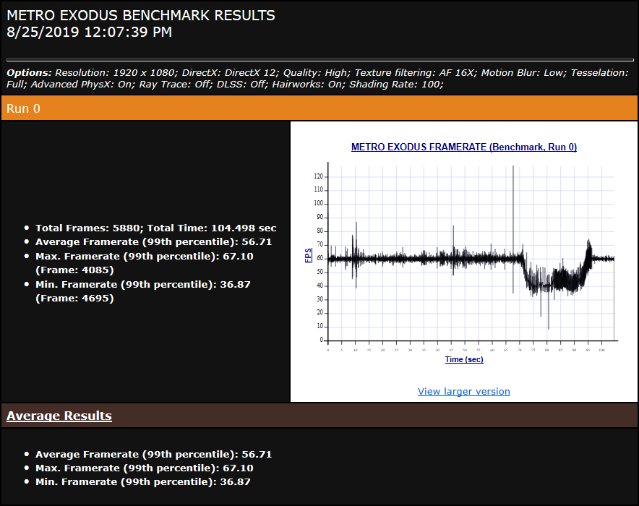Click the Total Frames 5880 line
This screenshot has height=506, width=639.
[155, 228]
